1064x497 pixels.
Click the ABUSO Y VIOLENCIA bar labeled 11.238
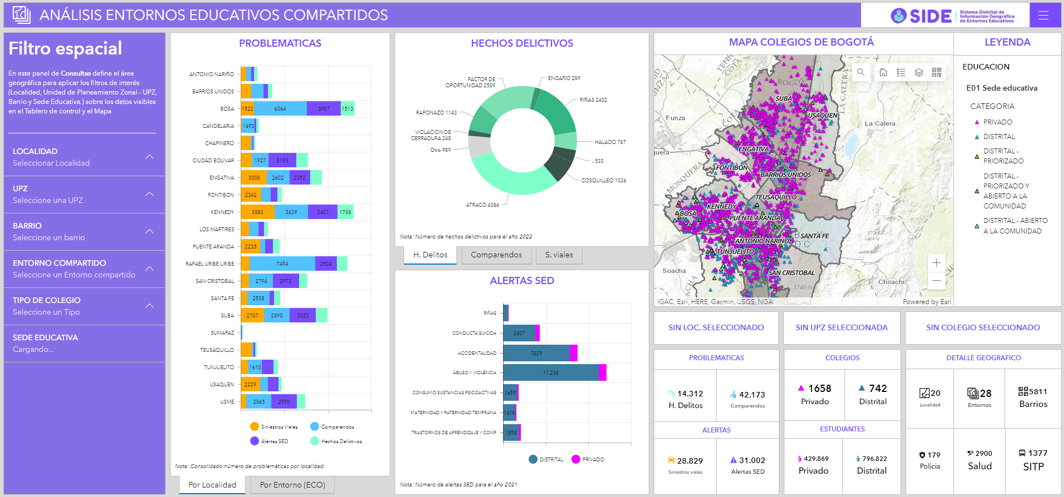pyautogui.click(x=551, y=372)
